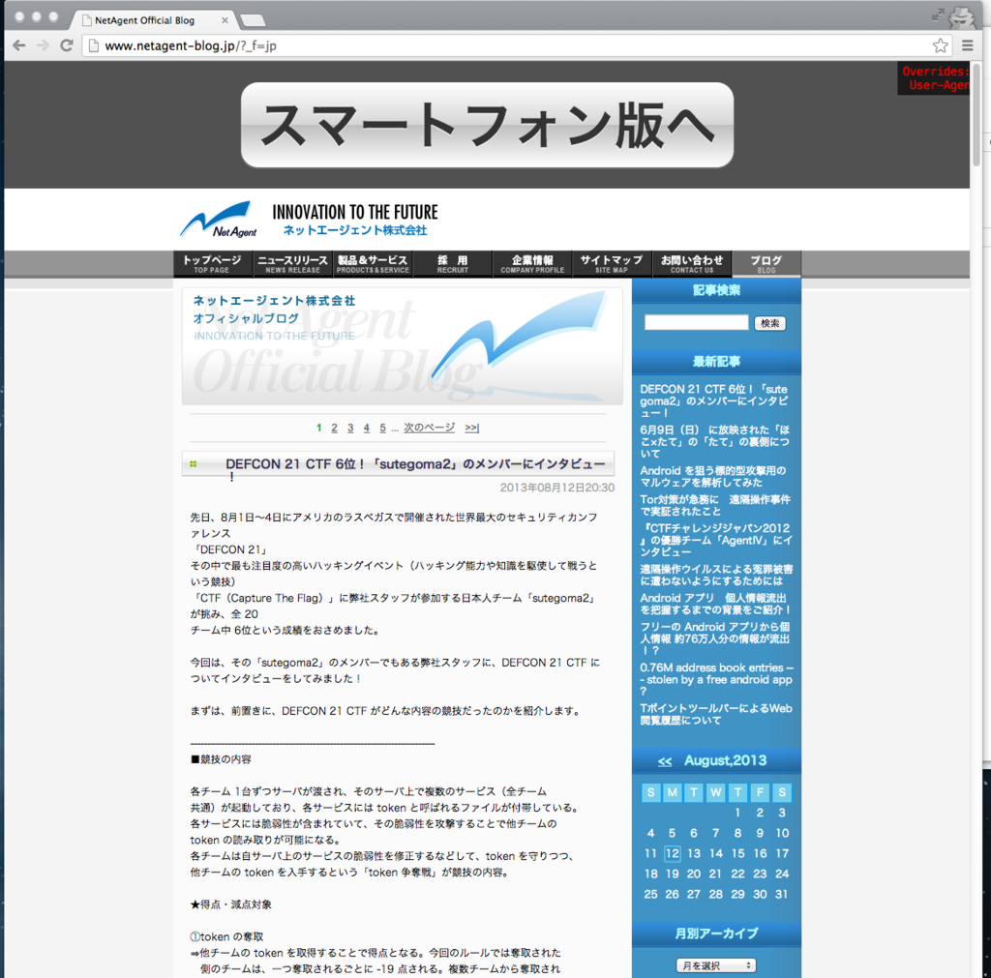Click the 検索 search button
Viewport: 991px width, 978px height.
[769, 323]
